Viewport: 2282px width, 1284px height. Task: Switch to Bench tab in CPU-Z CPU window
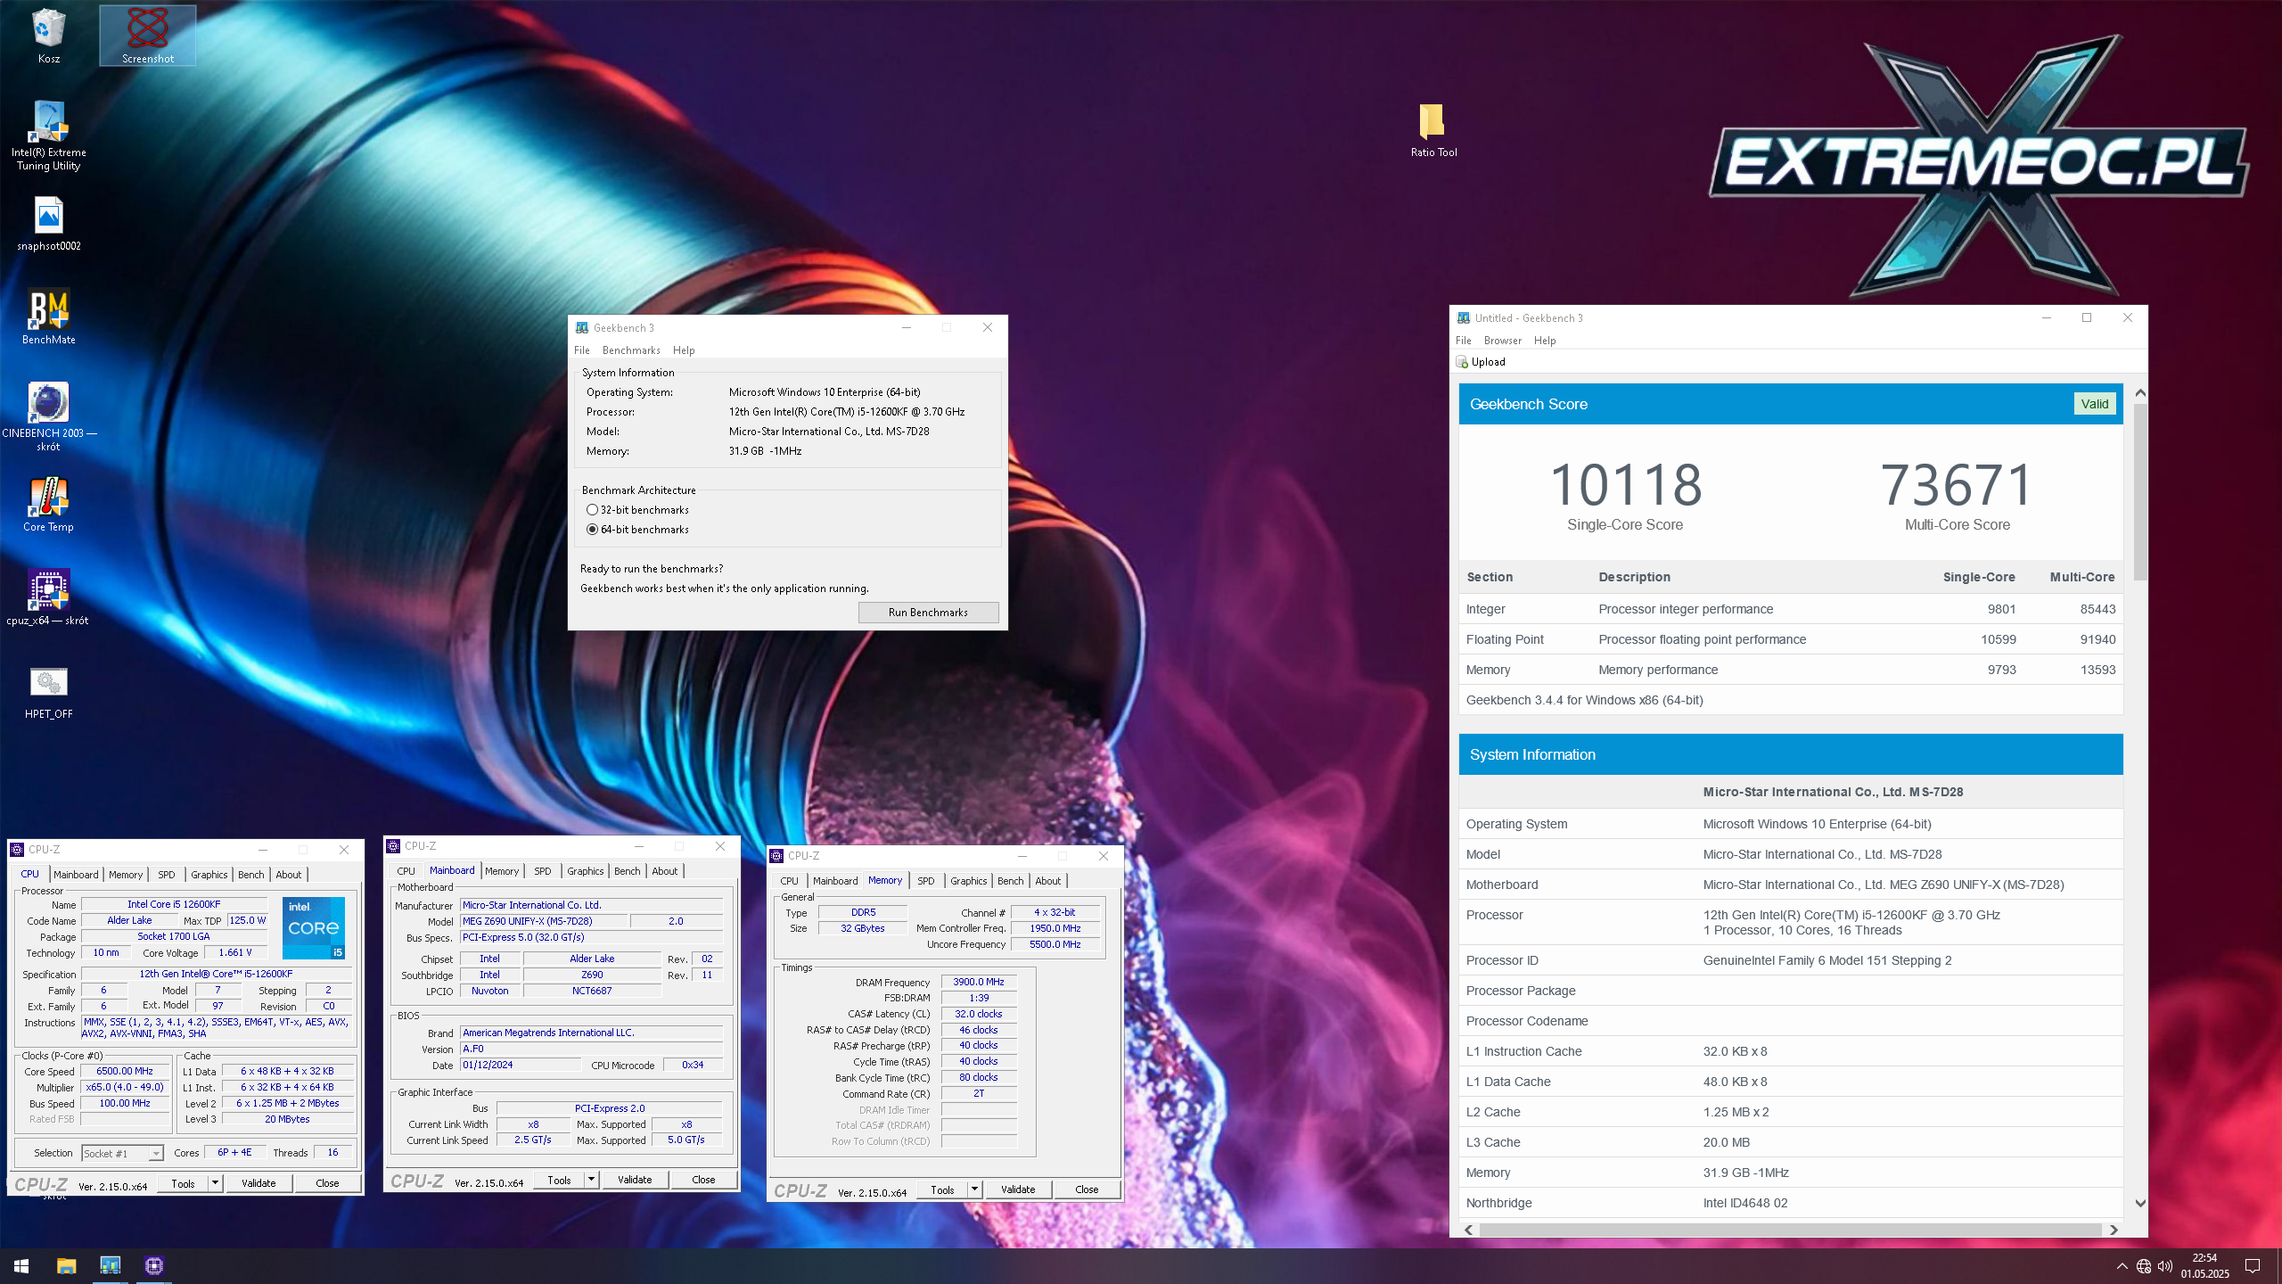click(251, 875)
